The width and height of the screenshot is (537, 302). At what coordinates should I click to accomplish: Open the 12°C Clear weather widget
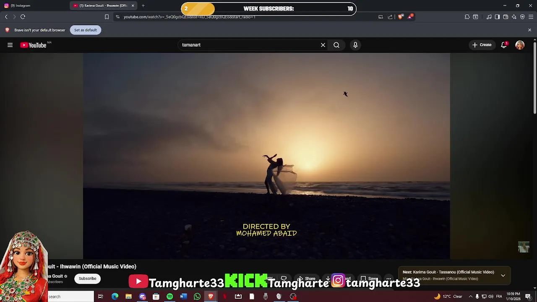coord(448,297)
